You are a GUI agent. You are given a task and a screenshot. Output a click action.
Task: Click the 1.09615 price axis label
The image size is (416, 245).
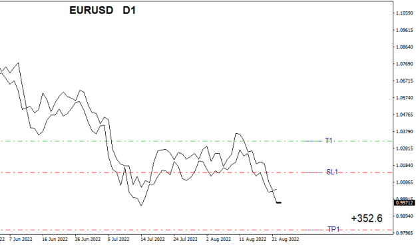tap(405, 30)
